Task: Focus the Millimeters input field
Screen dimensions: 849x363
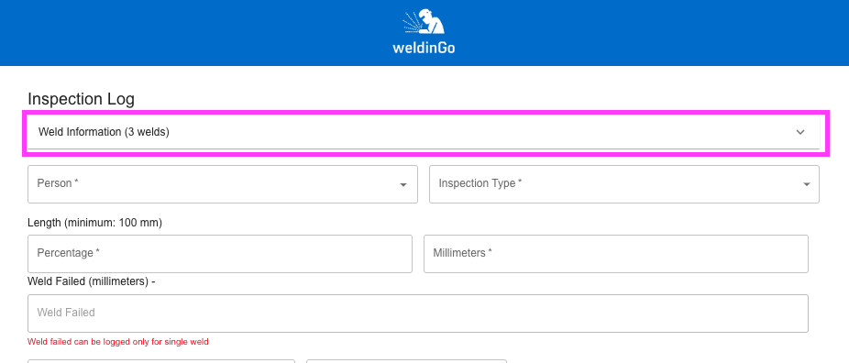Action: [615, 254]
